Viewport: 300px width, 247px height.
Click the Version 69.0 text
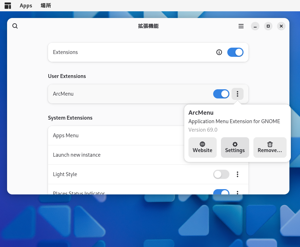pyautogui.click(x=203, y=130)
